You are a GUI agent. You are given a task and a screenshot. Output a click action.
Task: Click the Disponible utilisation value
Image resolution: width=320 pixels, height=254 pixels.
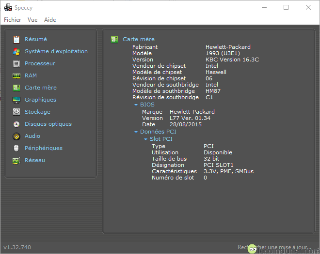point(218,152)
